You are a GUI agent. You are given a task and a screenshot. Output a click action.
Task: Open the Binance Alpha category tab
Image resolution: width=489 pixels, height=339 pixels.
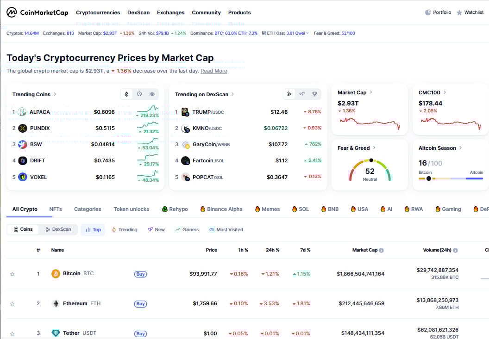coord(221,209)
